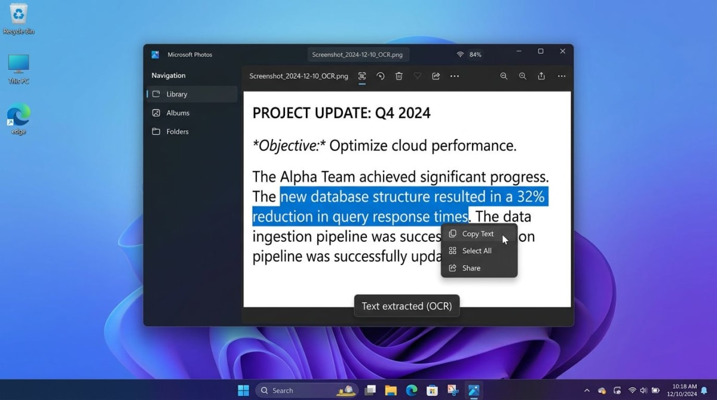Viewport: 717px width, 400px height.
Task: Open the share icon in the toolbar
Action: 436,76
